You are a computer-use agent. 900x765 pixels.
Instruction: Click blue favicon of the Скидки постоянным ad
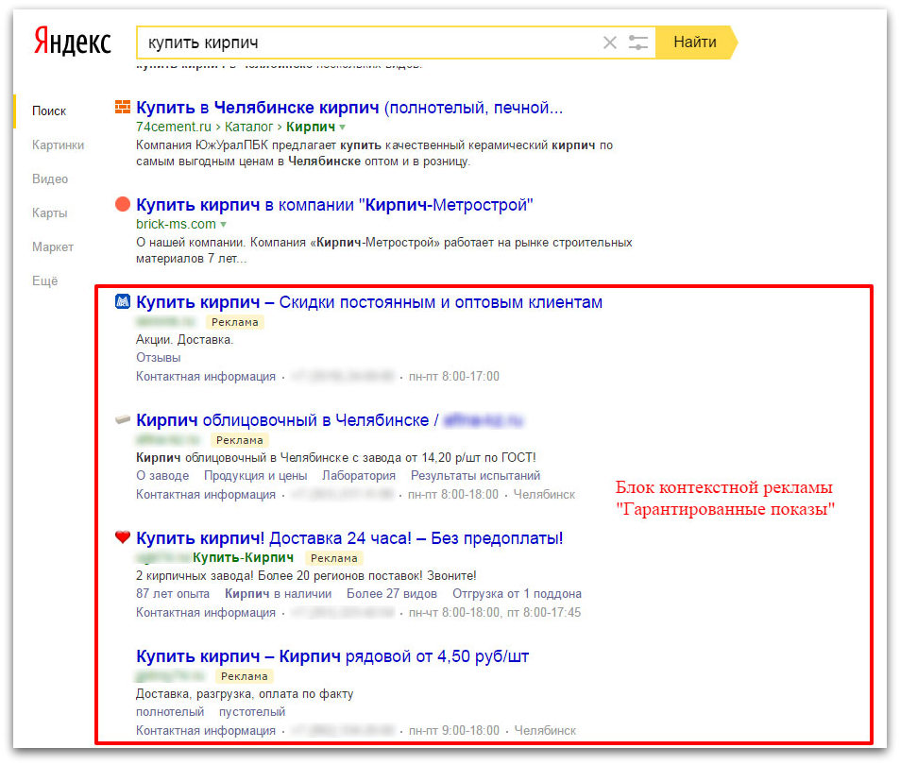tap(122, 301)
